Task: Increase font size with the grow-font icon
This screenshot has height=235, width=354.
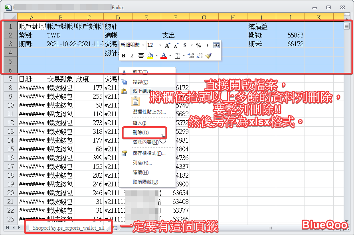Action: click(168, 45)
